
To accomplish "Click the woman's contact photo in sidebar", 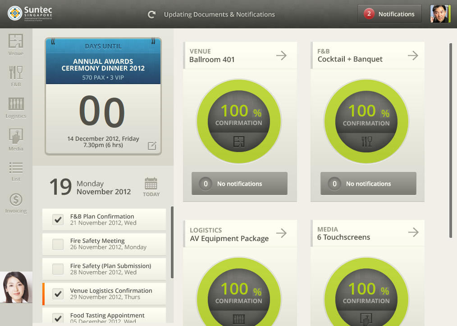I will [16, 287].
